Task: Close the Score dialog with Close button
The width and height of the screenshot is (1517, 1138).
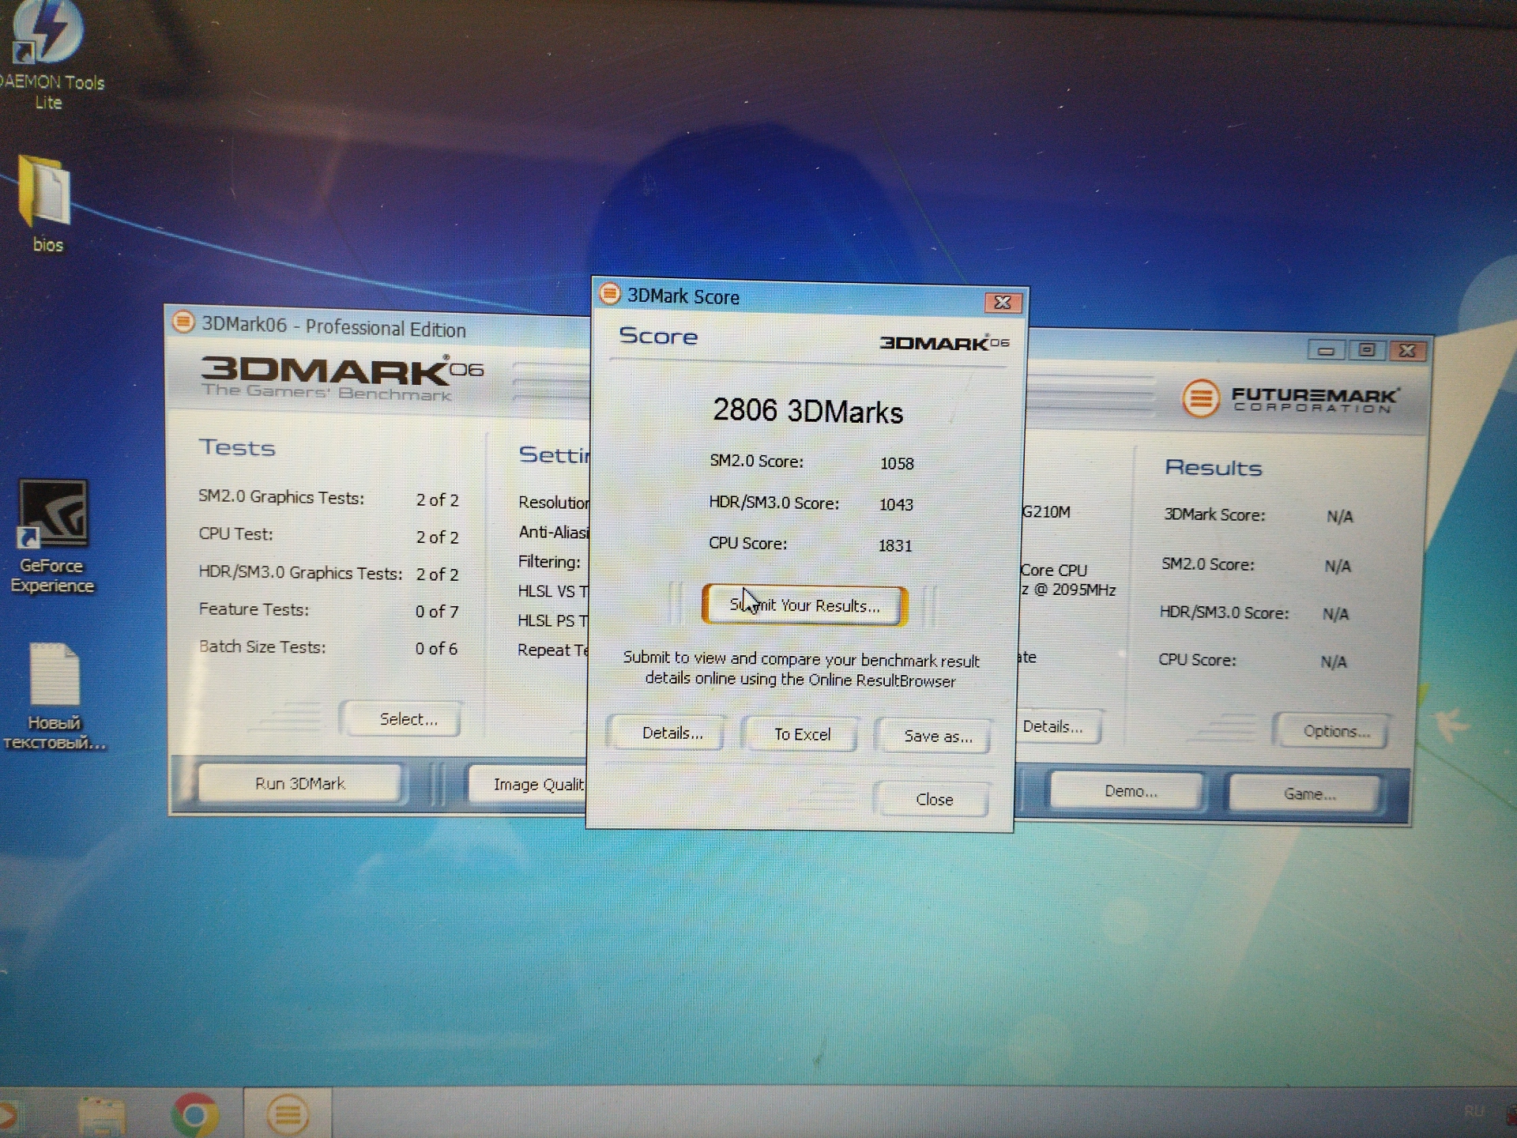Action: tap(934, 799)
